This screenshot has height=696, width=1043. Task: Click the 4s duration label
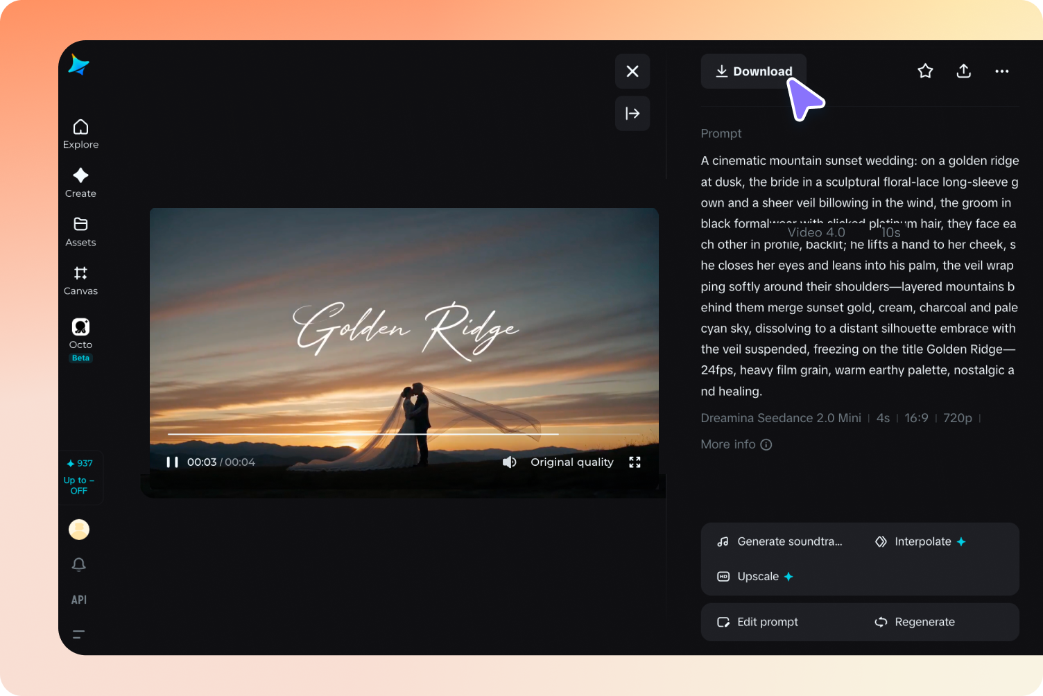pos(883,418)
